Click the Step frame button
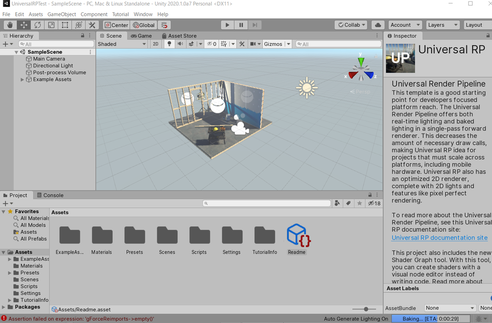The width and height of the screenshot is (492, 323). [255, 25]
